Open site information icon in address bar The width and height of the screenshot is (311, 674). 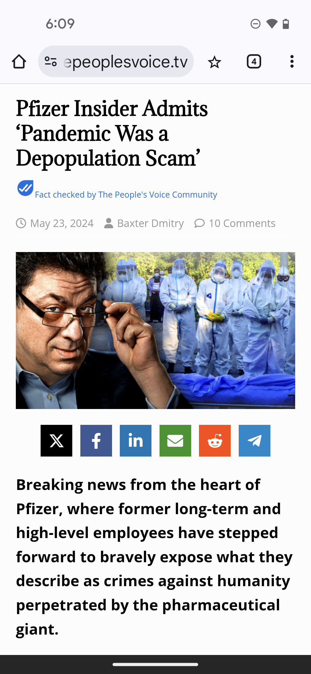click(51, 62)
